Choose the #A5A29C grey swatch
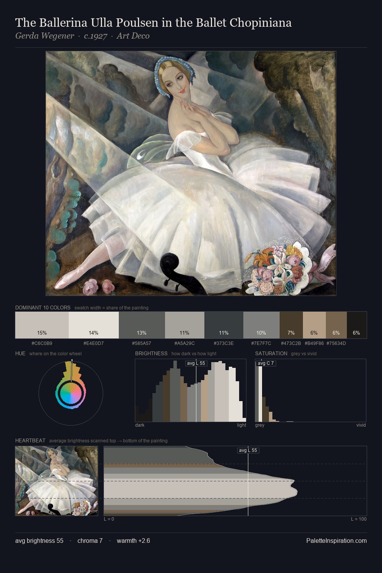This screenshot has width=382, height=573. 185,325
